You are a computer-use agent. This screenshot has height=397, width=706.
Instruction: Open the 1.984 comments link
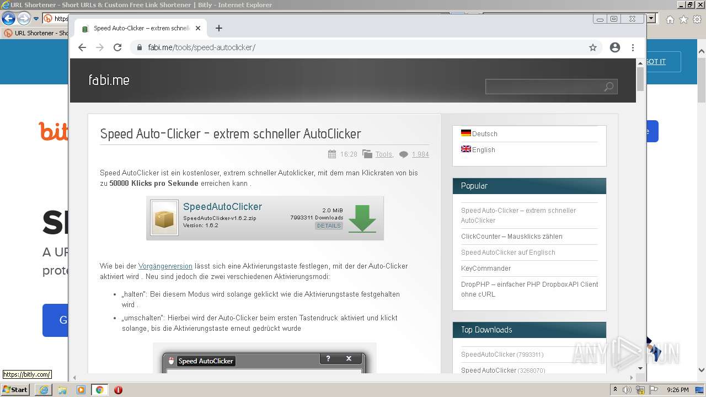pyautogui.click(x=420, y=154)
